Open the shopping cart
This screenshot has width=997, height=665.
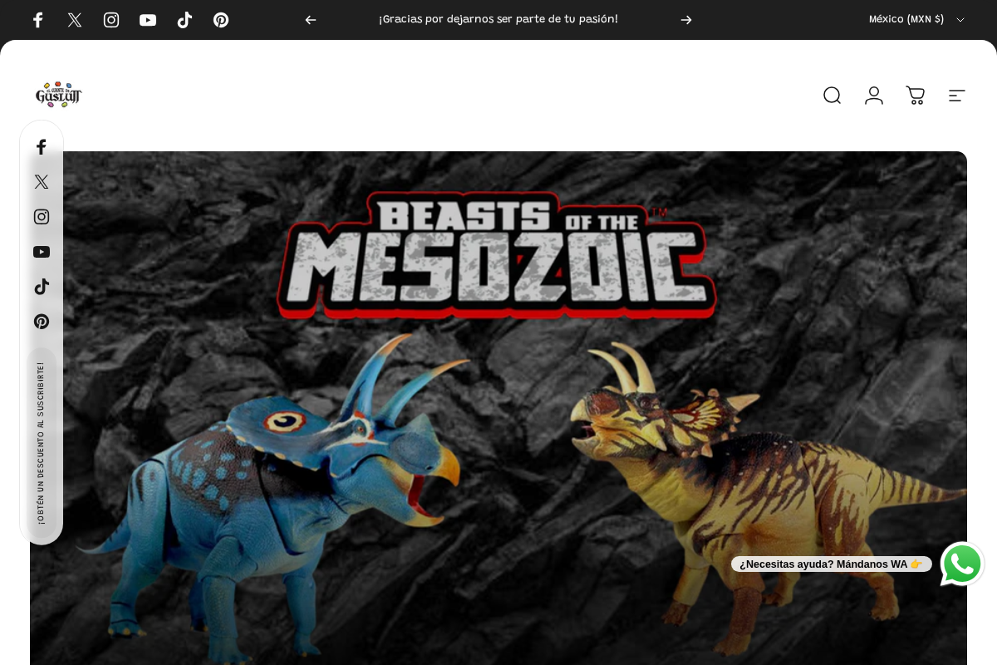(x=915, y=96)
